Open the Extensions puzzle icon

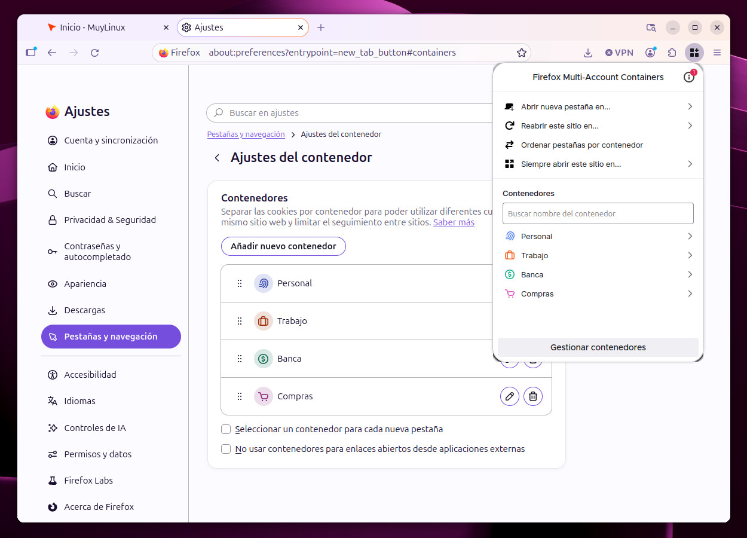click(672, 53)
